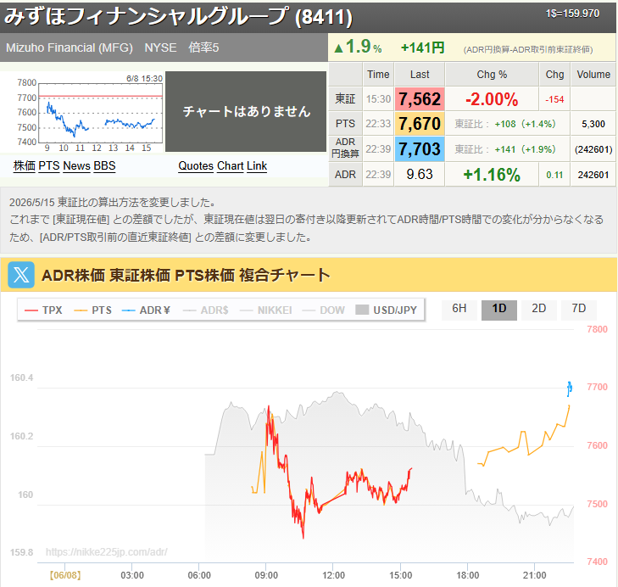Click the PTS last price 7,670 cell

tap(420, 124)
